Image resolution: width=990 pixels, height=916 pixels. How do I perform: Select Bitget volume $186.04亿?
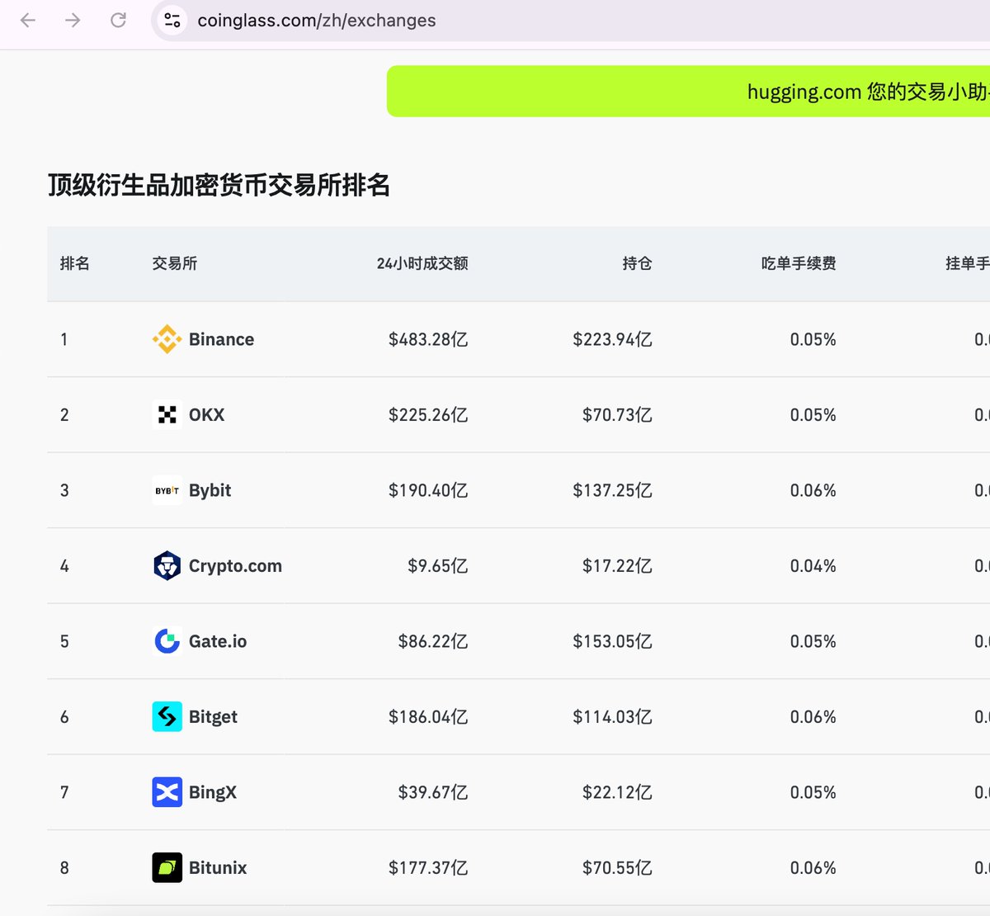428,717
